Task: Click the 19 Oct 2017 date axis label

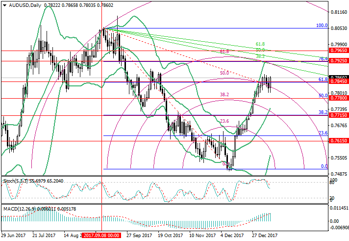Action: pyautogui.click(x=170, y=236)
